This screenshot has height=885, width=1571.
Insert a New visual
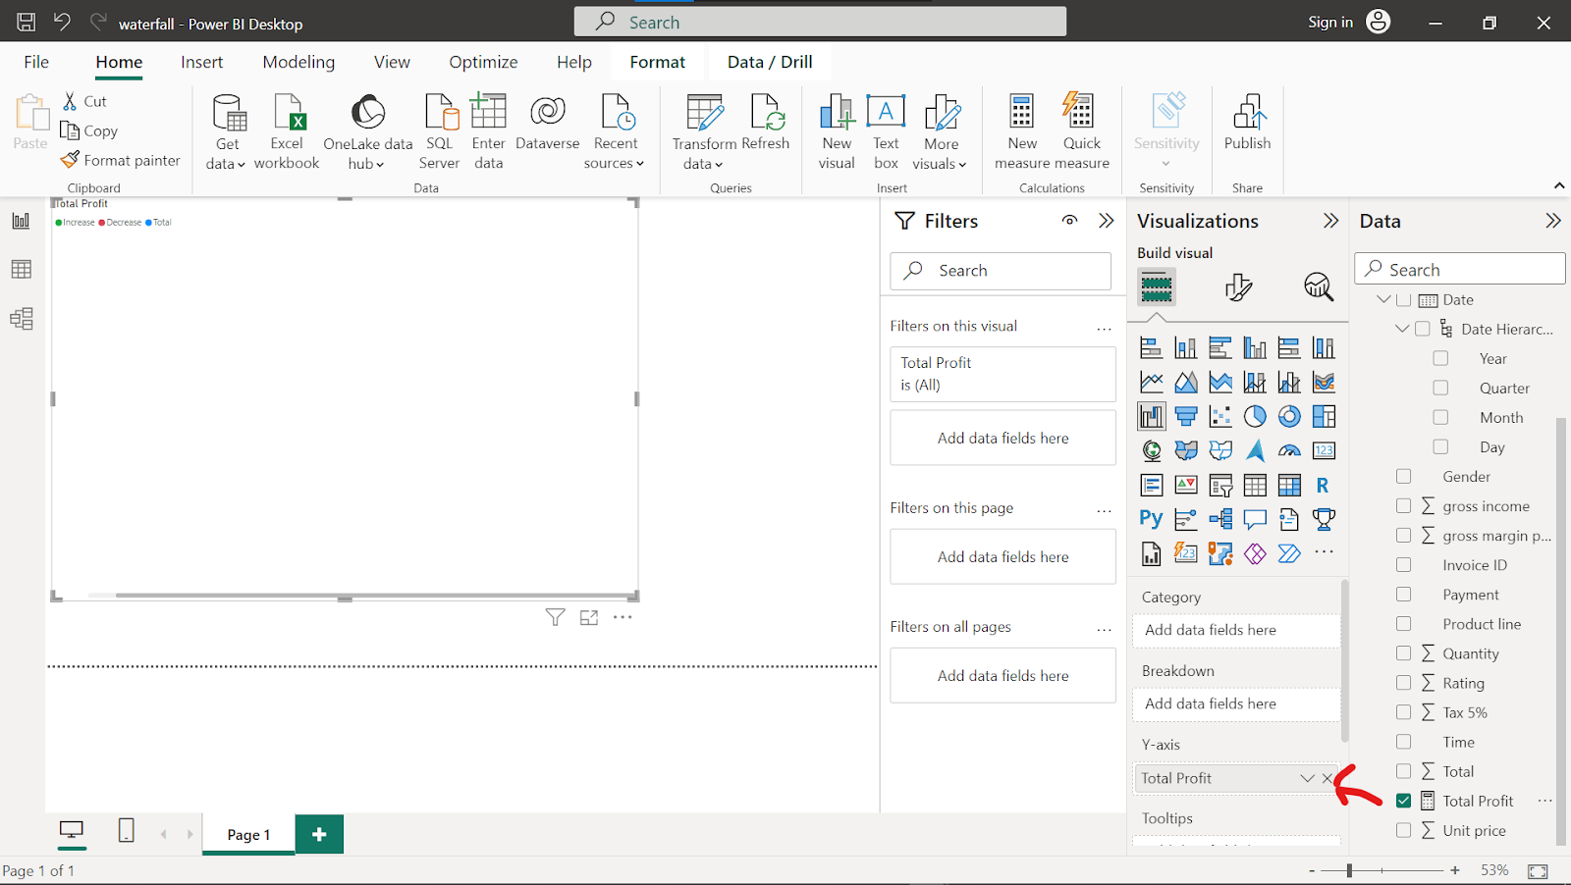837,132
